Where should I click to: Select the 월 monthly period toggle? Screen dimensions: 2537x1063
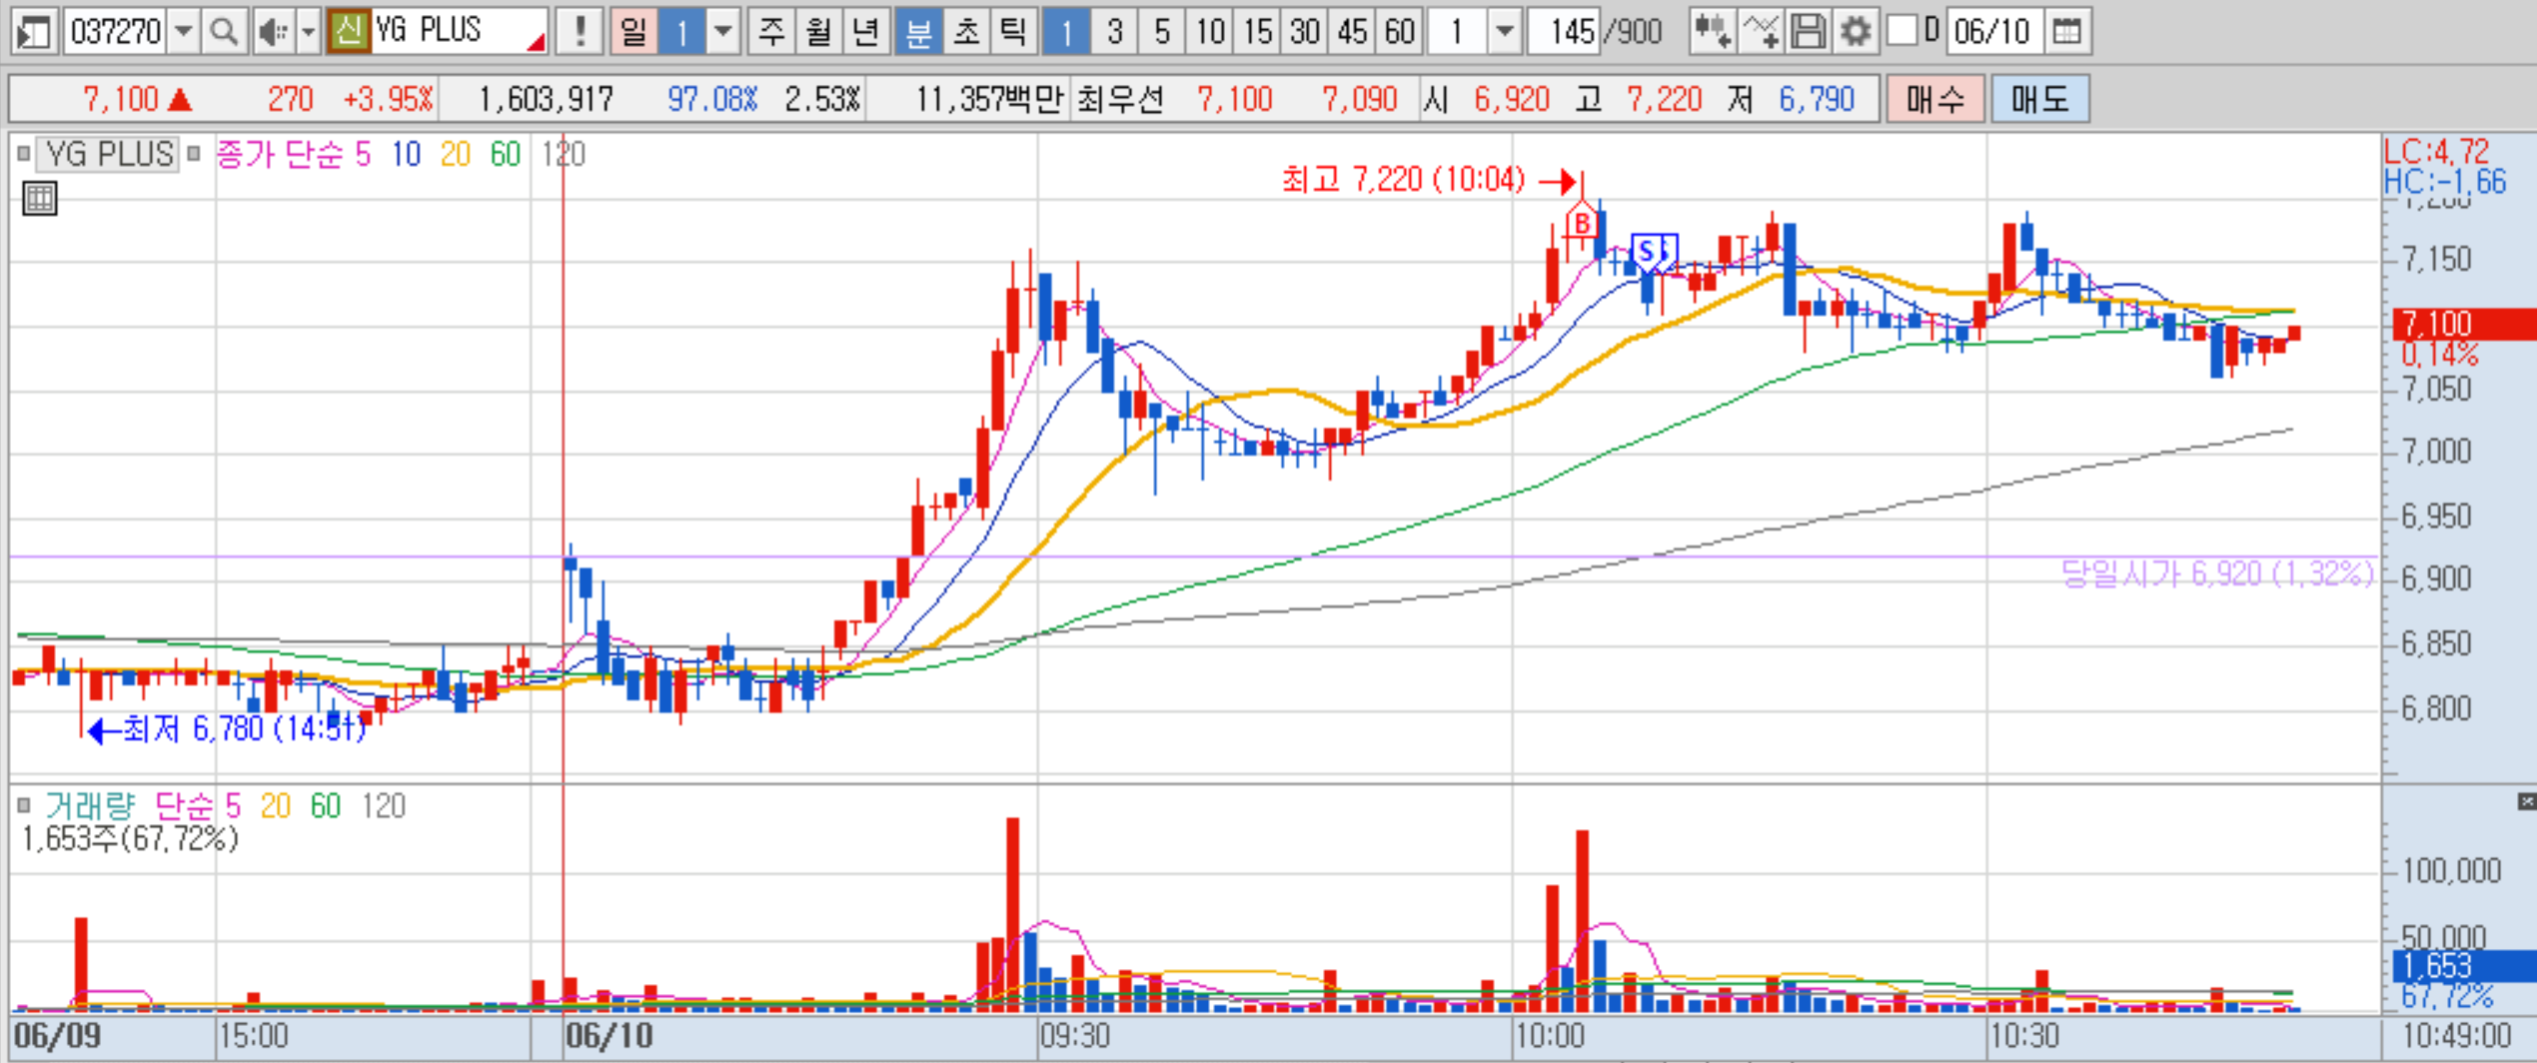click(818, 32)
